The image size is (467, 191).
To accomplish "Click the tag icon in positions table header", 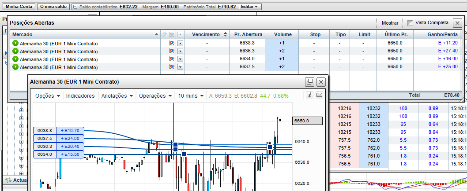I will (164, 34).
